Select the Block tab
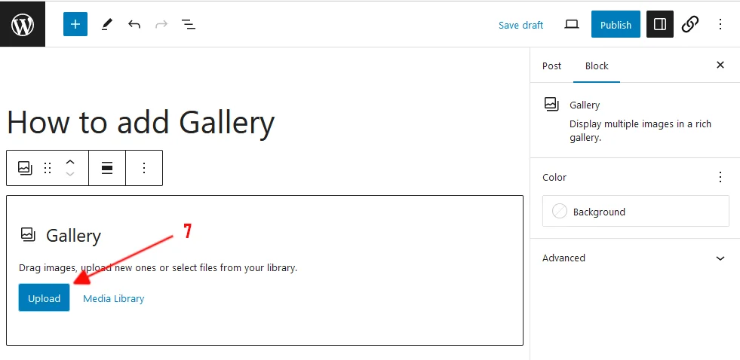Screen dimensions: 740x360 [x=597, y=66]
